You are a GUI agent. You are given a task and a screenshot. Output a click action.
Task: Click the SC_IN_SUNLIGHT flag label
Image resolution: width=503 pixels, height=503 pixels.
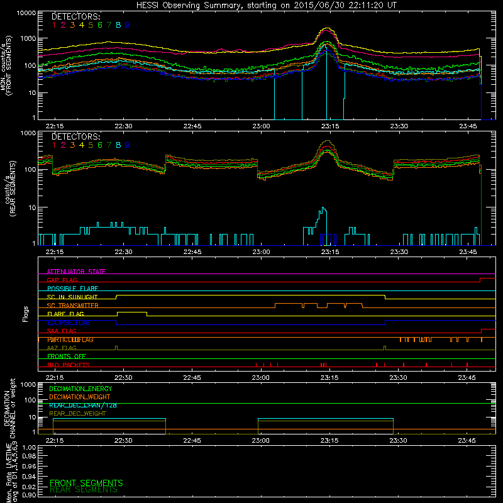(x=72, y=297)
